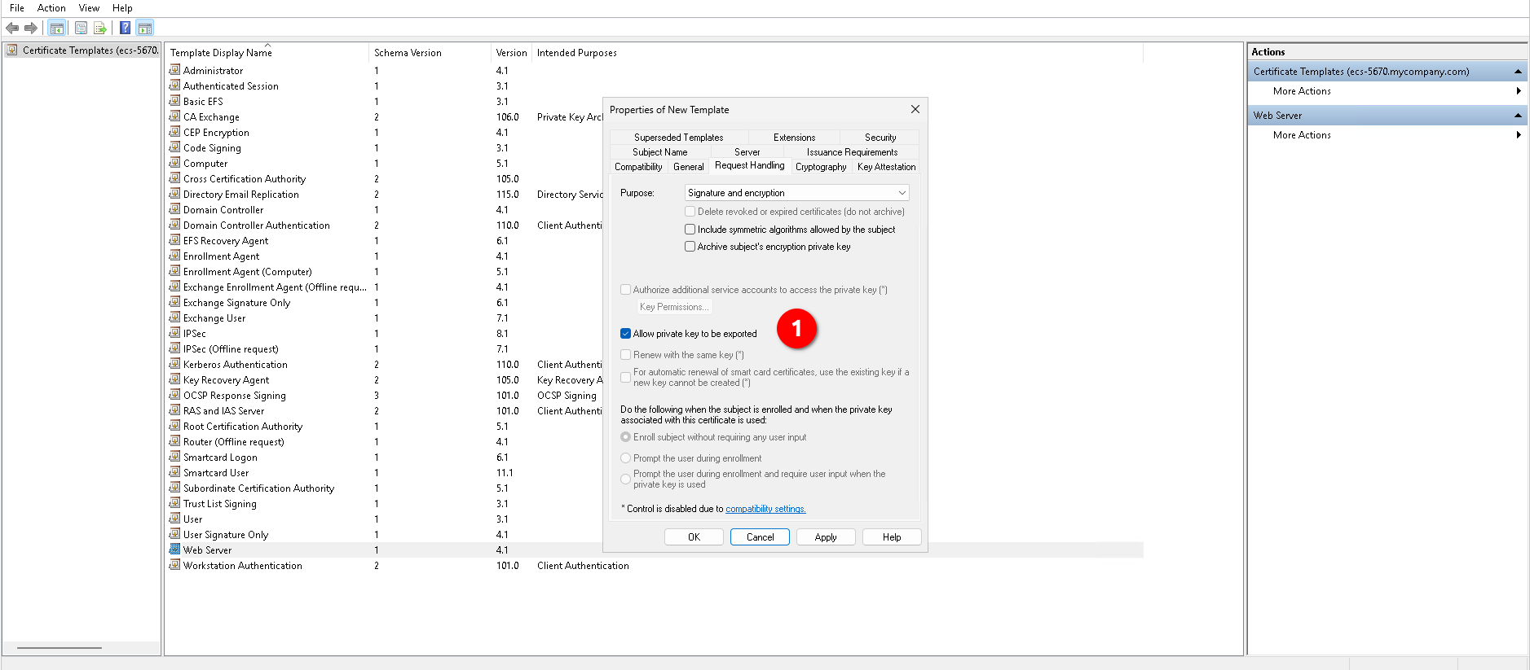Switch to the Cryptography tab
1530x670 pixels.
(820, 167)
